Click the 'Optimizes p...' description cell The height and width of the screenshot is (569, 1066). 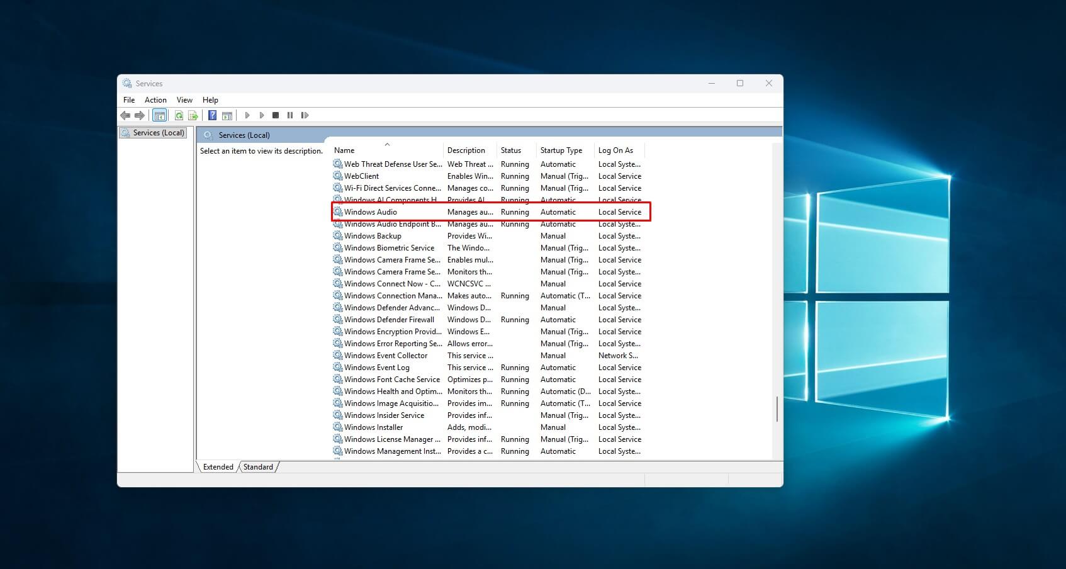point(470,379)
